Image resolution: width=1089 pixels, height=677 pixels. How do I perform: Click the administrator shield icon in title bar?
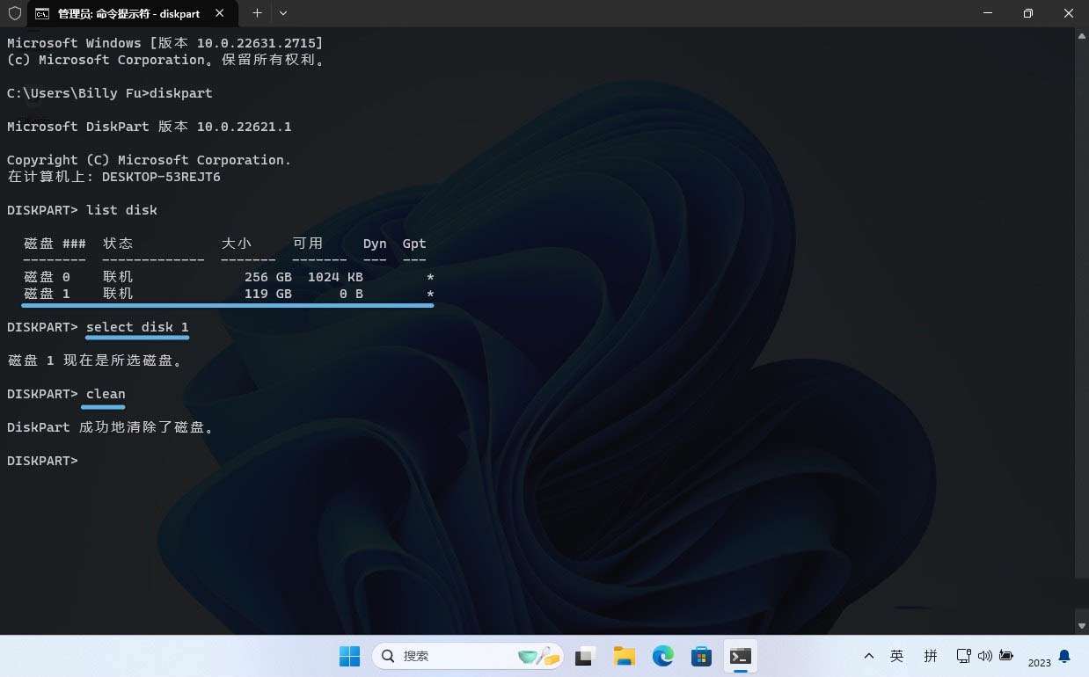[x=15, y=13]
